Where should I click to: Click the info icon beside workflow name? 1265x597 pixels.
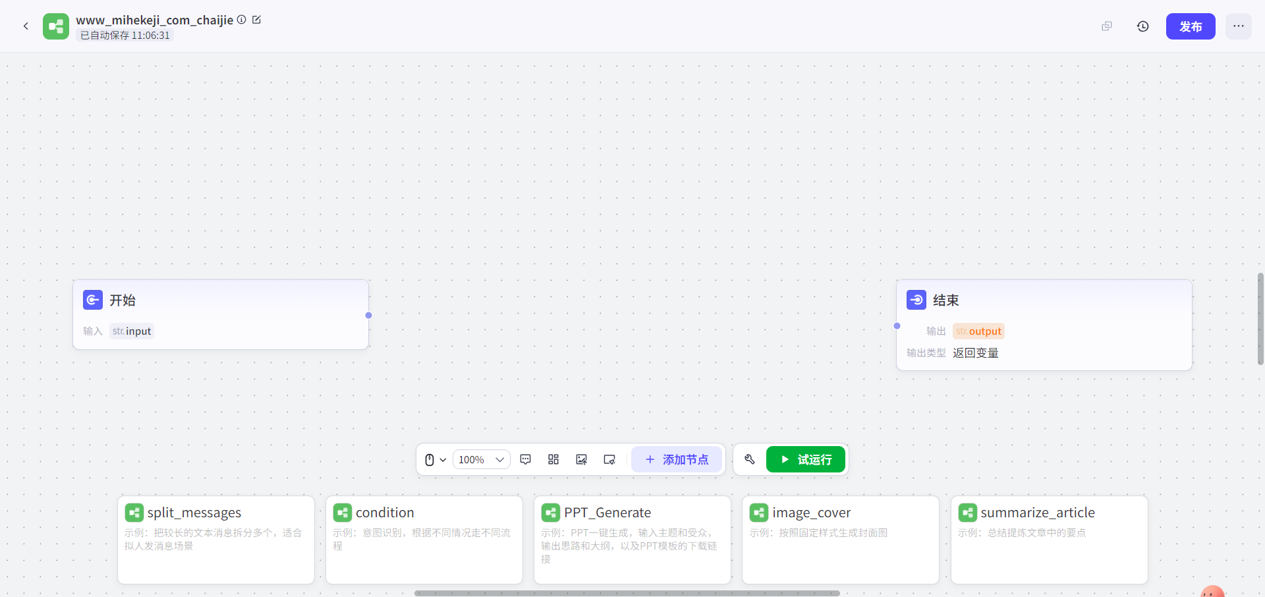coord(242,20)
